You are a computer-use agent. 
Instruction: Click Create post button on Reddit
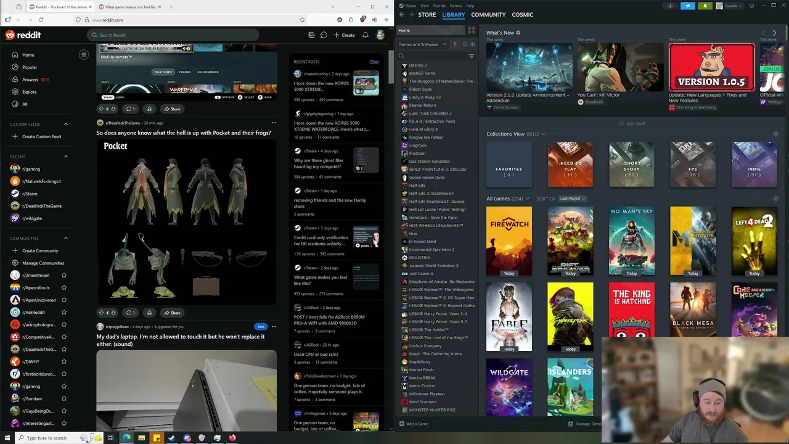click(x=344, y=35)
